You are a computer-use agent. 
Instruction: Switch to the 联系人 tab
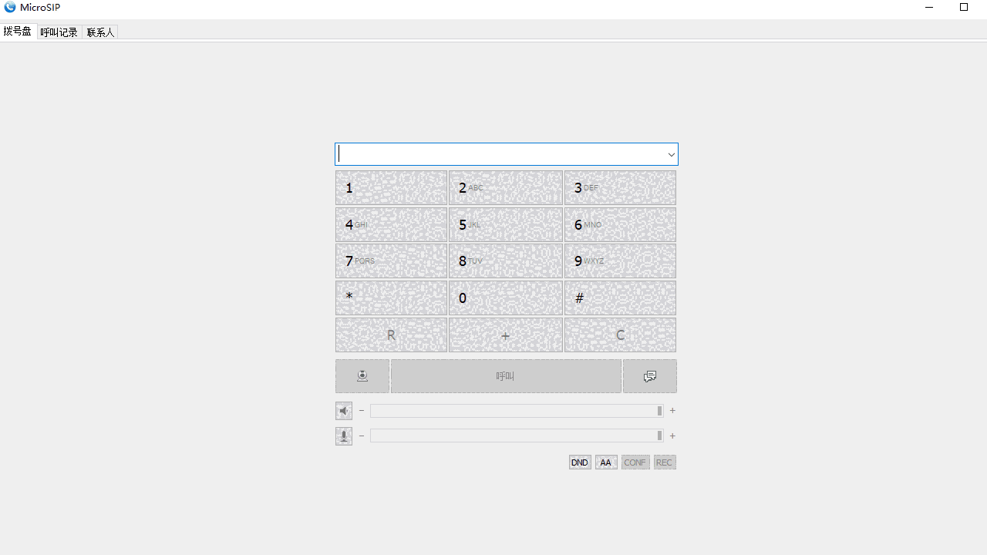point(100,32)
